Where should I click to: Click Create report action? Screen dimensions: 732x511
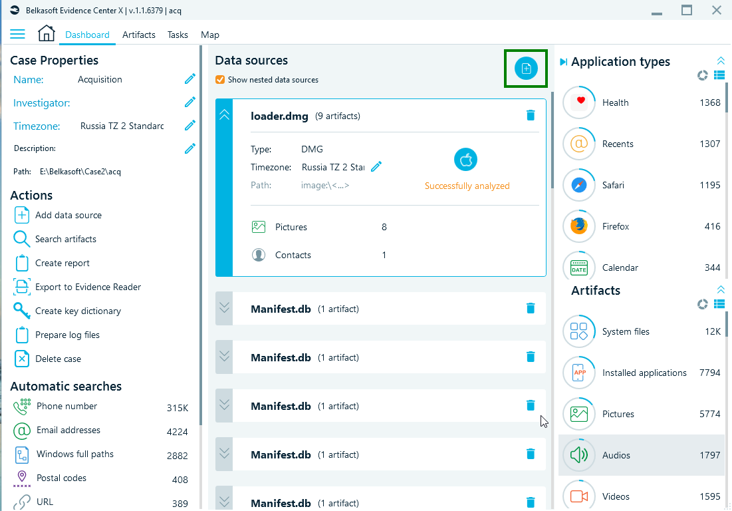pos(53,263)
